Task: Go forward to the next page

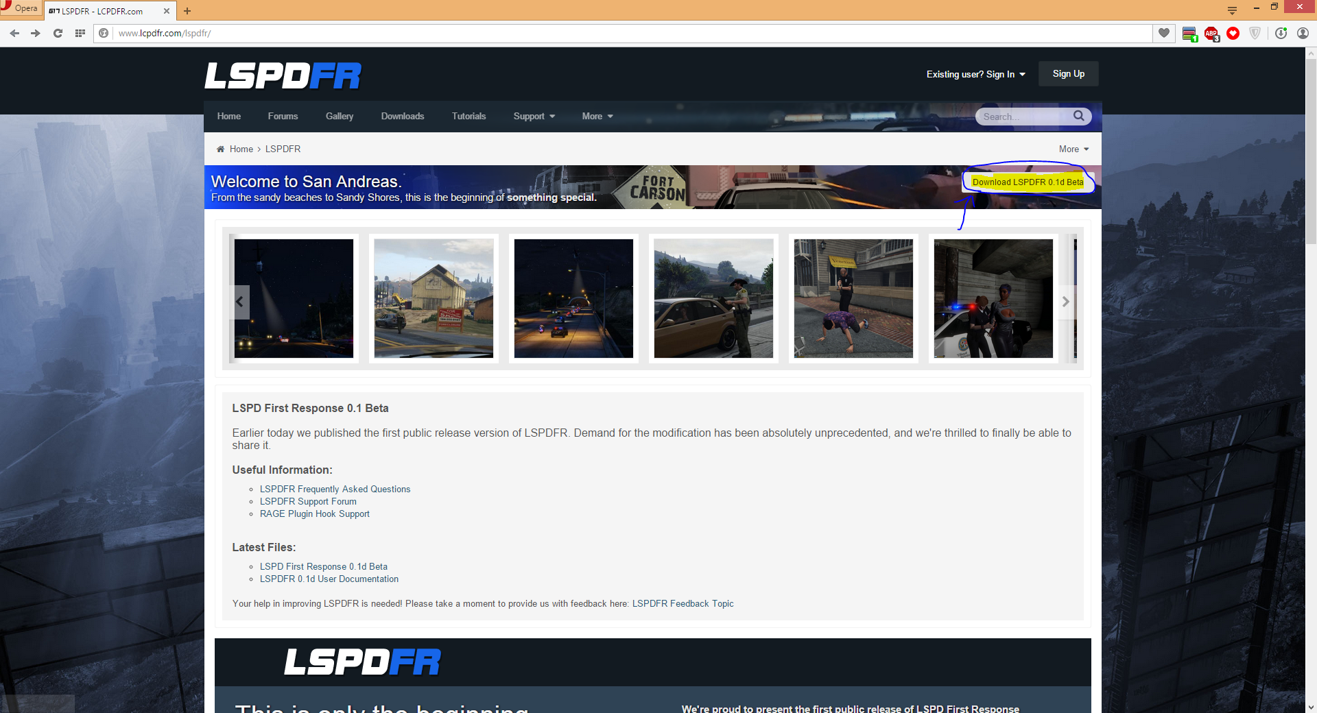Action: (36, 33)
